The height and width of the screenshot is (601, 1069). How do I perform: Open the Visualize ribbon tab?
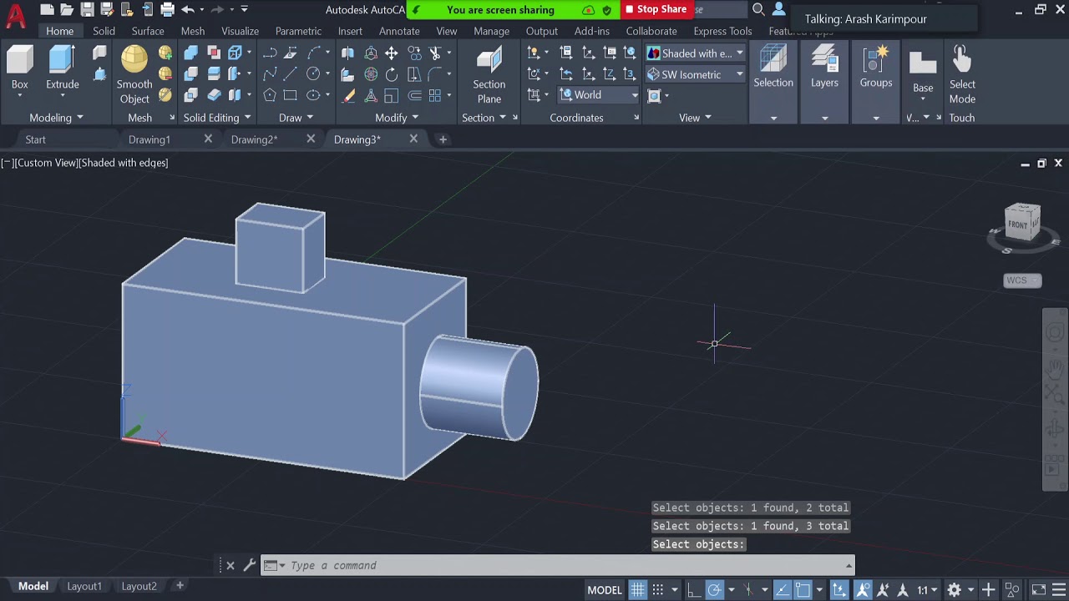[240, 31]
